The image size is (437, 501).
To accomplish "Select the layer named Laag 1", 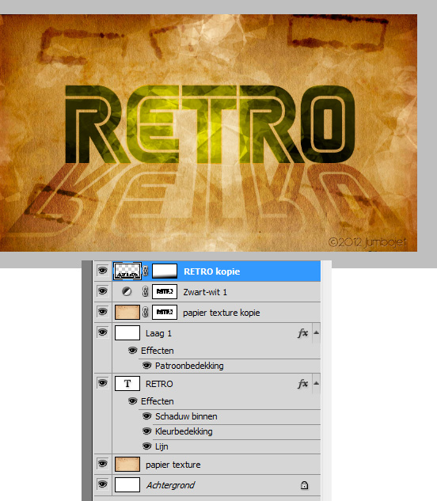I will point(158,333).
